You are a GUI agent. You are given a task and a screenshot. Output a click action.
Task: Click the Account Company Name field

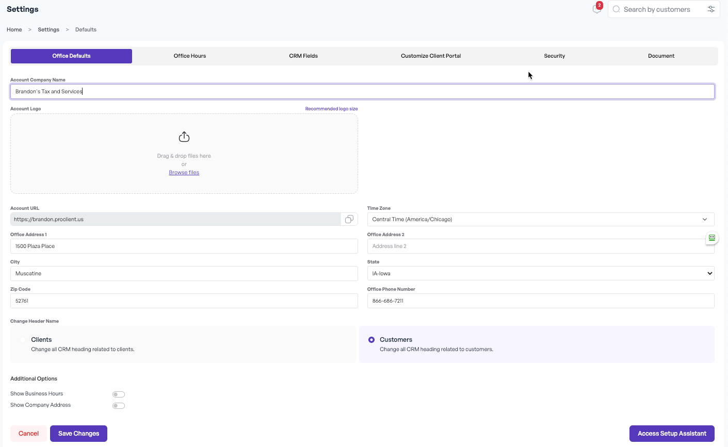point(362,91)
